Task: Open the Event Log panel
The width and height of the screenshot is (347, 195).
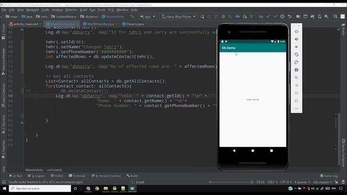Action: [329, 176]
